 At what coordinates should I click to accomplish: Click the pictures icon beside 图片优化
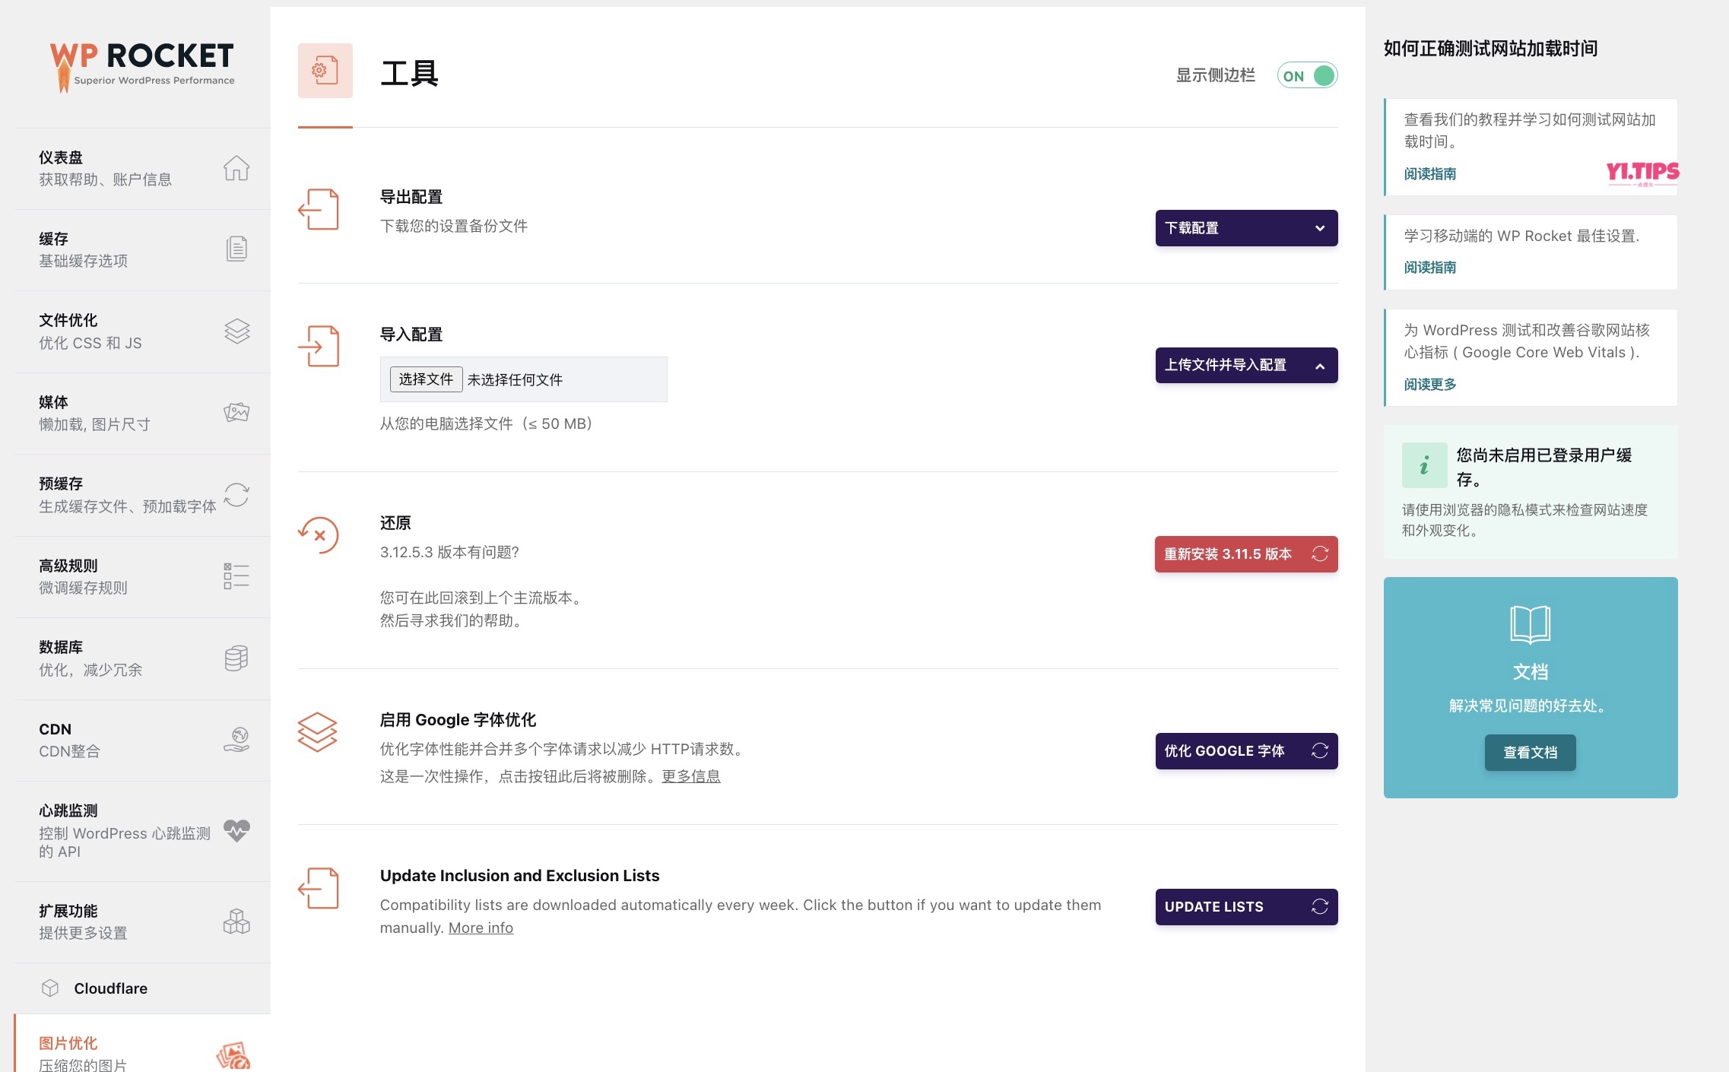coord(233,1055)
